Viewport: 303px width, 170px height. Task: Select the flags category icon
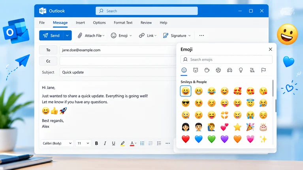click(x=263, y=70)
